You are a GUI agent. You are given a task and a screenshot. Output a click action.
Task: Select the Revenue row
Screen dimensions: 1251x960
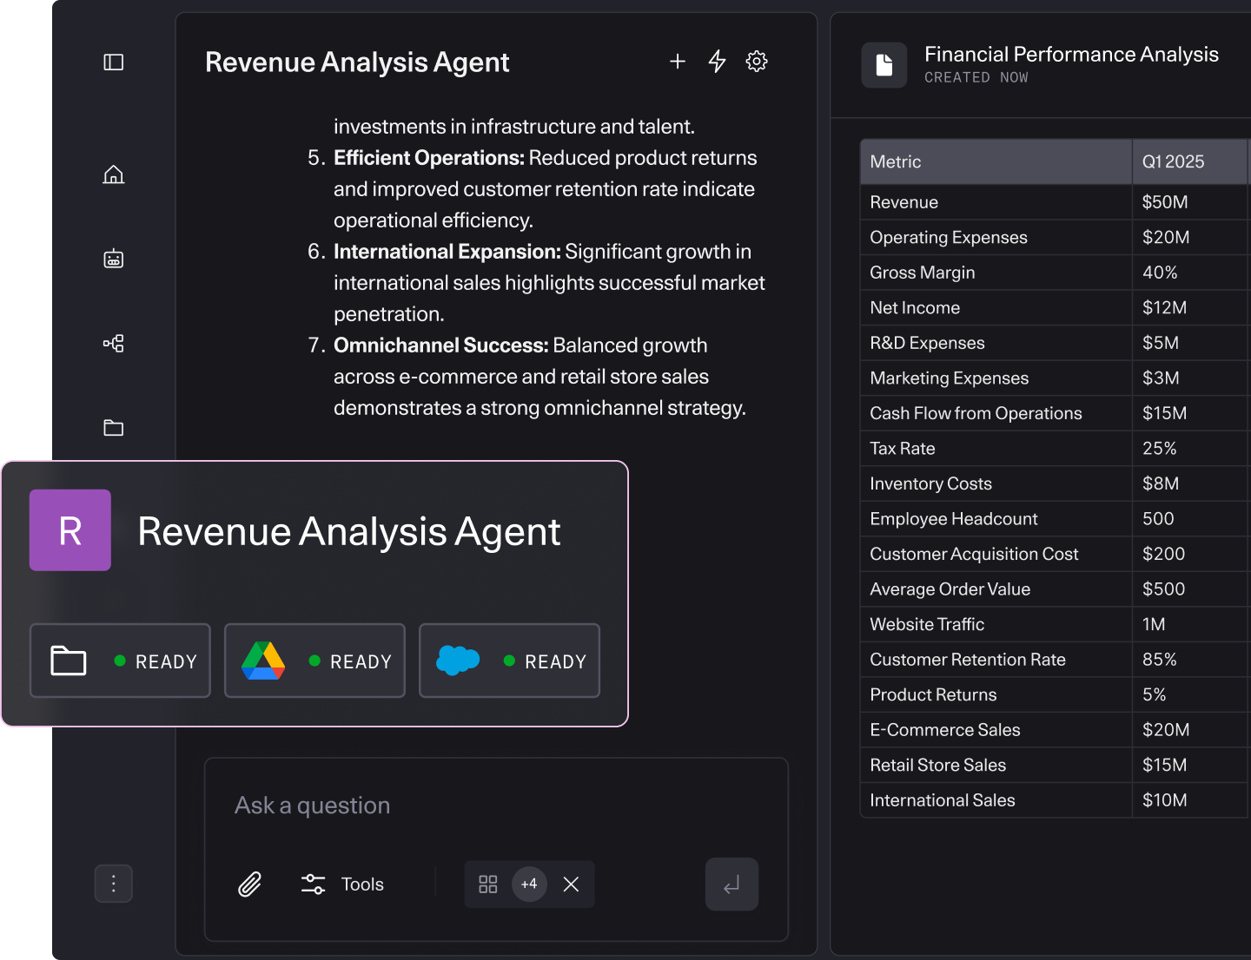1056,202
